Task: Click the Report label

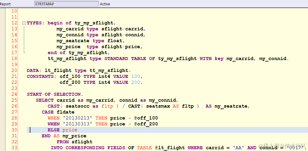Action: 5,4
